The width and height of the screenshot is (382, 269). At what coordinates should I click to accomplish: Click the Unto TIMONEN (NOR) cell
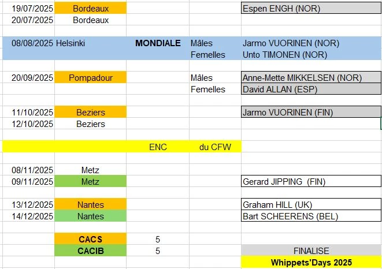311,54
